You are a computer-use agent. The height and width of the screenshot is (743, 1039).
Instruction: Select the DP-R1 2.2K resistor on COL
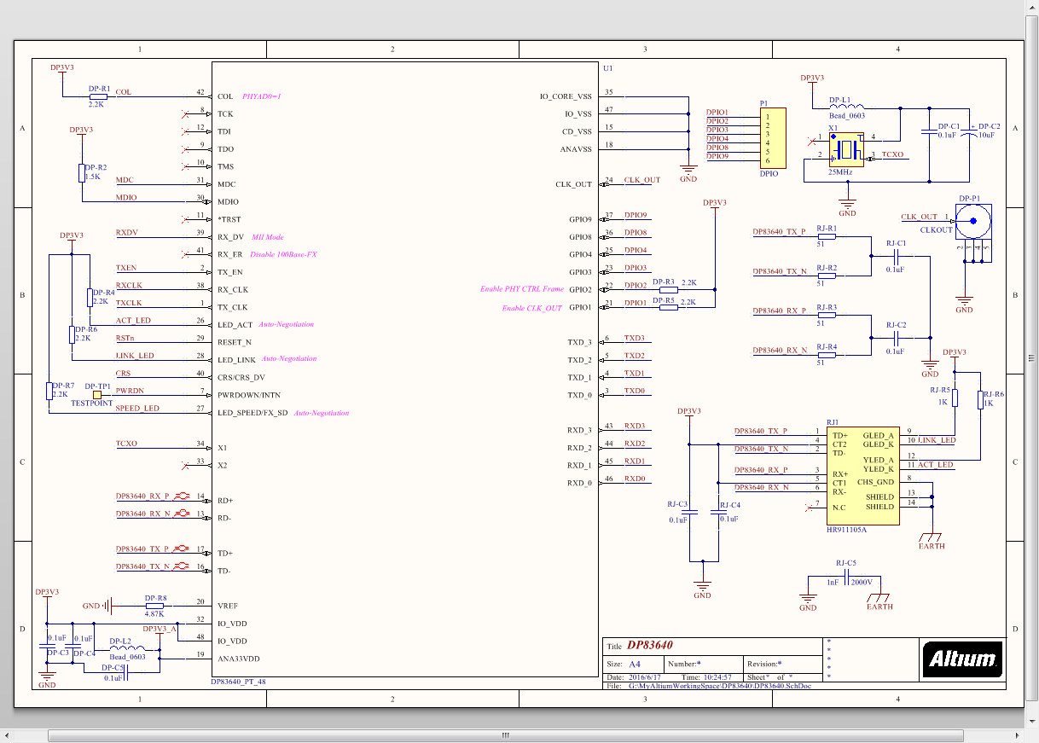pyautogui.click(x=98, y=96)
